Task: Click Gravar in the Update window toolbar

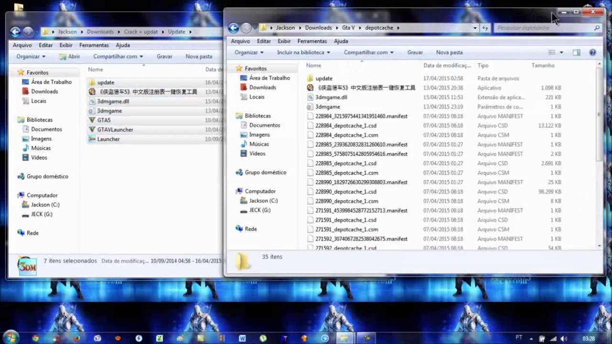Action: [x=164, y=56]
